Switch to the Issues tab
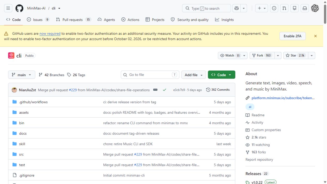The width and height of the screenshot is (327, 184). [x=38, y=20]
